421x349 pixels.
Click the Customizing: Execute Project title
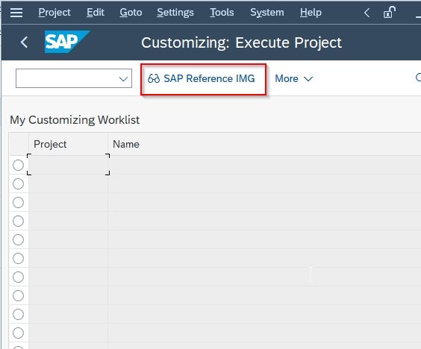[x=241, y=43]
